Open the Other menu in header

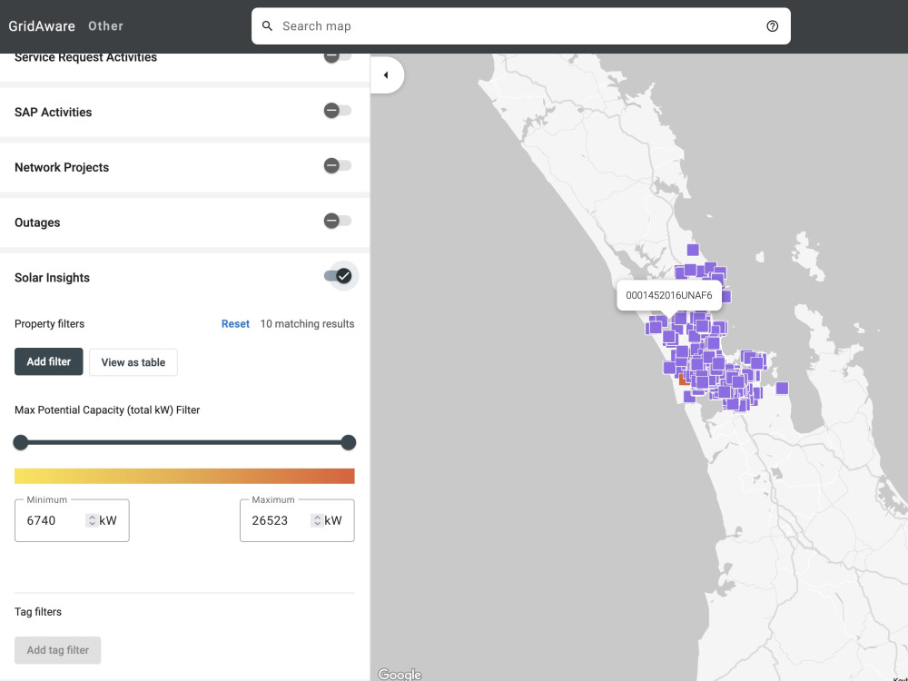tap(105, 26)
